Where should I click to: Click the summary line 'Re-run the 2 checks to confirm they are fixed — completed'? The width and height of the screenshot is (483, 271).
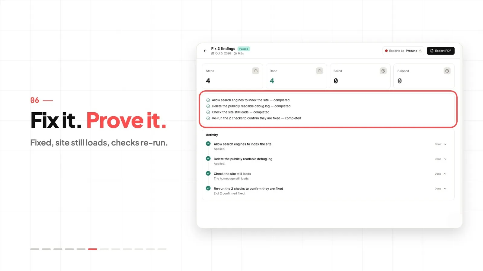pyautogui.click(x=256, y=118)
